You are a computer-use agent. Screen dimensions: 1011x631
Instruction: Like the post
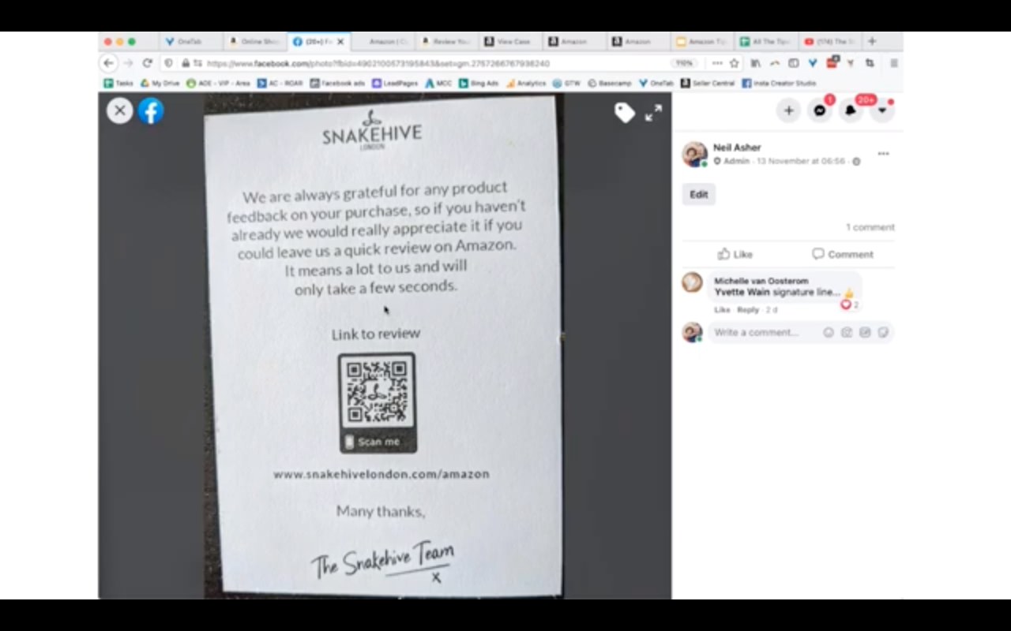coord(735,254)
